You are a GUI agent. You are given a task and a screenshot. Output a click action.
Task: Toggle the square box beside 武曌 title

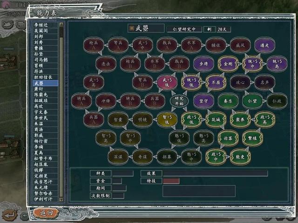click(131, 28)
